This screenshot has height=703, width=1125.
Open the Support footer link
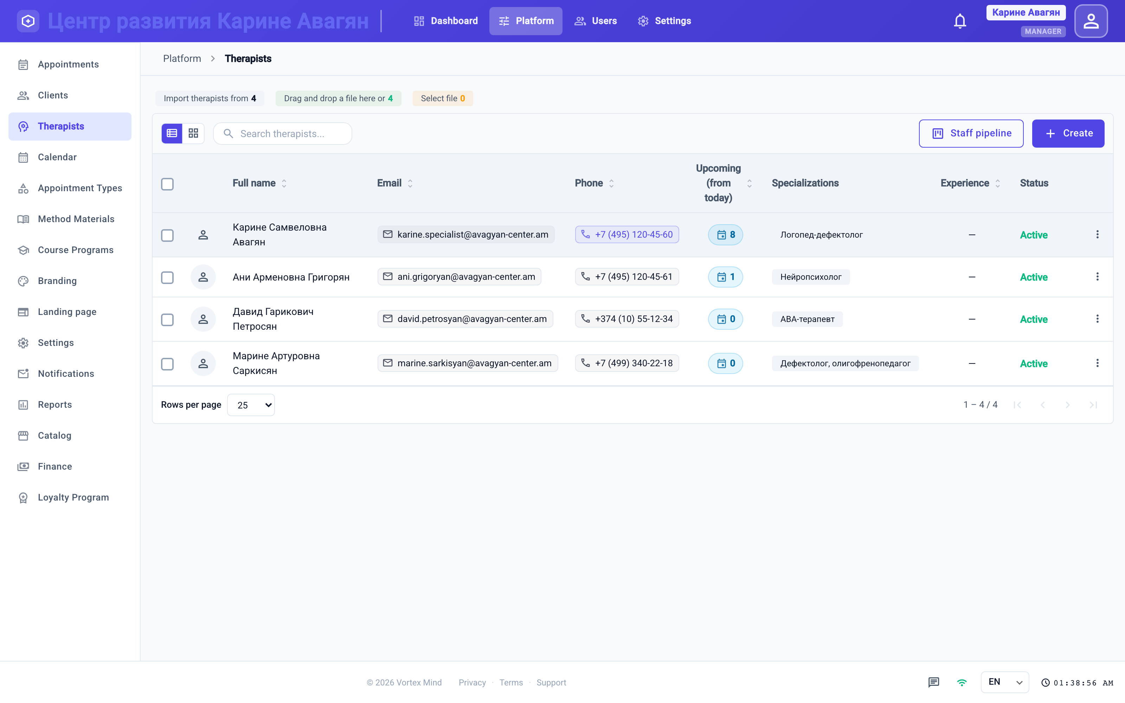coord(551,683)
